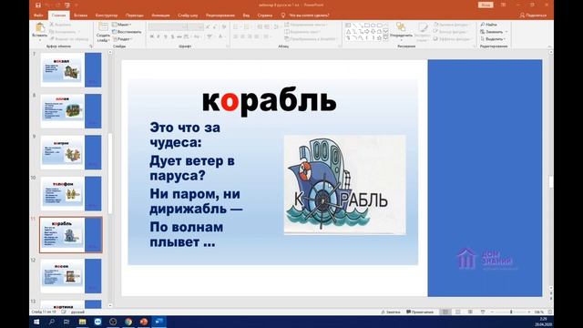Screen dimensions: 583x328
Task: Click Reset (Восстановить) in Slides group
Action: [x=127, y=32]
